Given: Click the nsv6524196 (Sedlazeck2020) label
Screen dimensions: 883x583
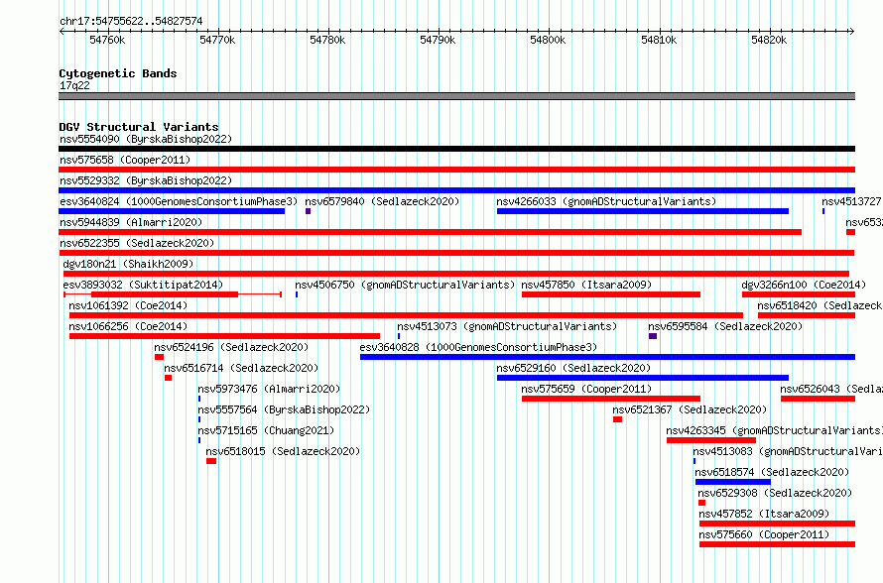Looking at the screenshot, I should pos(231,347).
